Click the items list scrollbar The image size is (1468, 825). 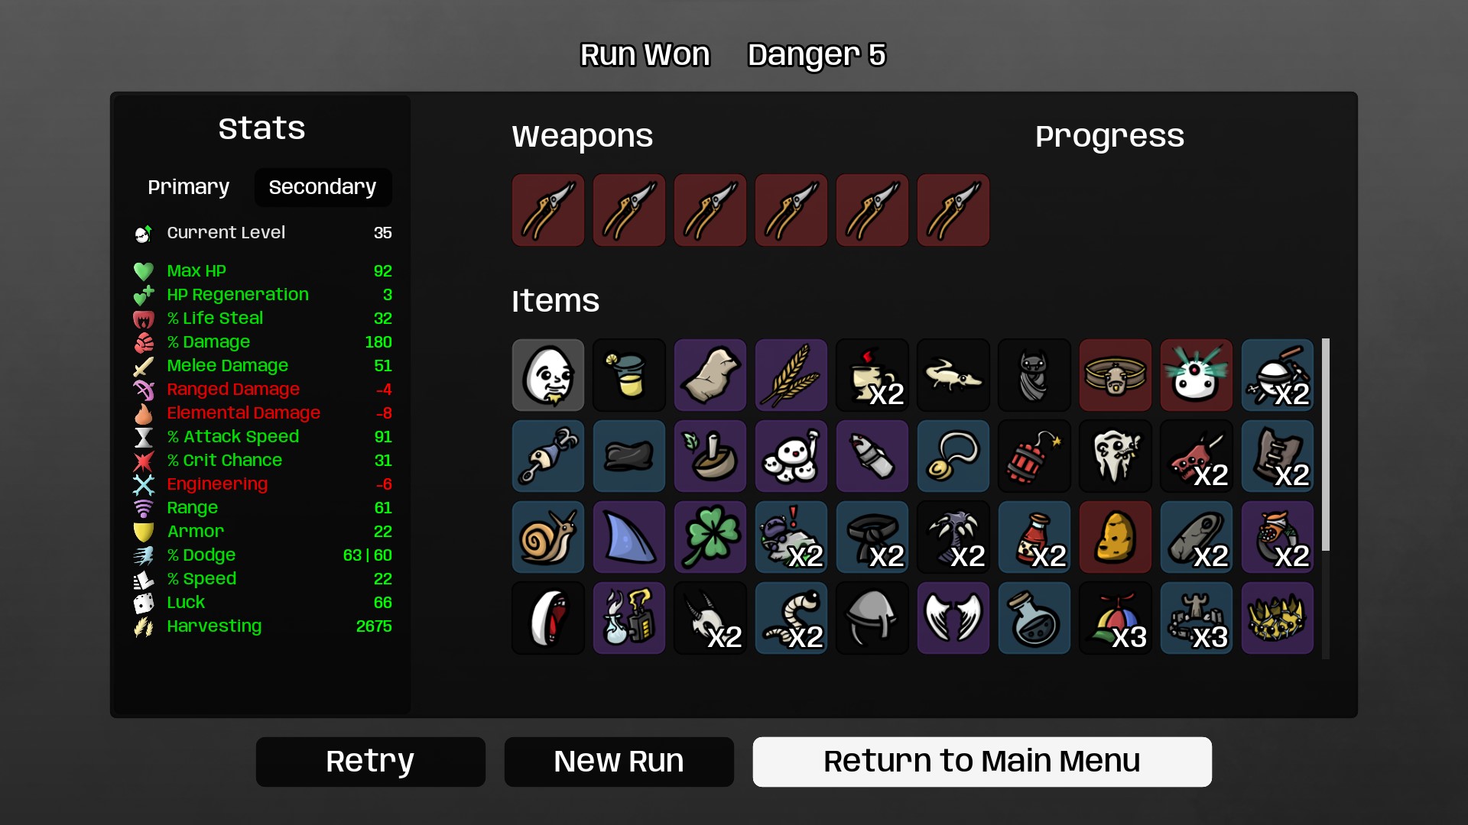[1326, 445]
